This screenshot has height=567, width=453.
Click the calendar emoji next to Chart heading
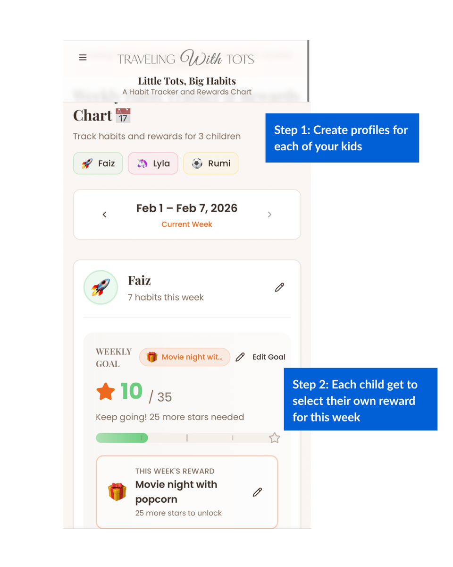pos(123,115)
